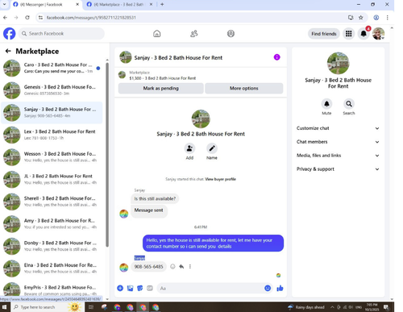Go back using the Marketplace arrow

click(x=8, y=51)
